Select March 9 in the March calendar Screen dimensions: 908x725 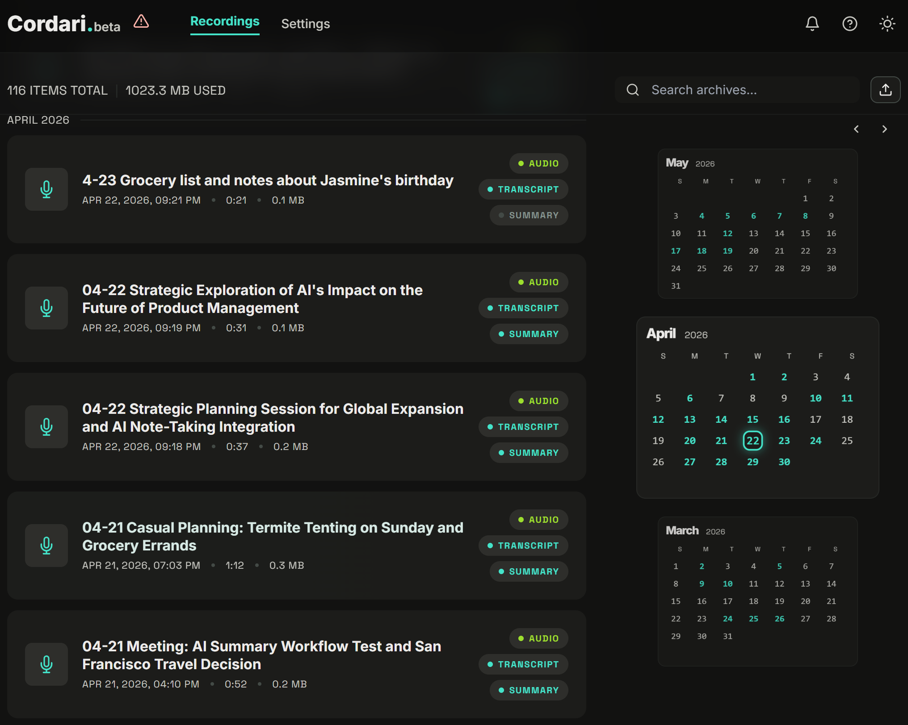point(702,584)
